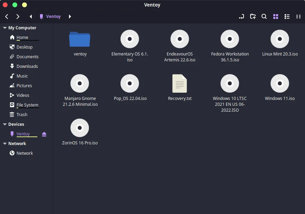
Task: Select the Ventoy device in sidebar
Action: point(23,134)
